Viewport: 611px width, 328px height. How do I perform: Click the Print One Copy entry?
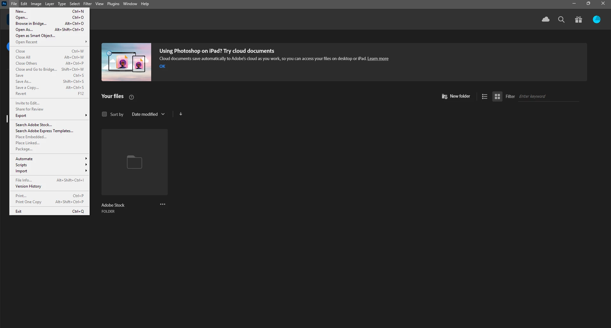tap(50, 202)
